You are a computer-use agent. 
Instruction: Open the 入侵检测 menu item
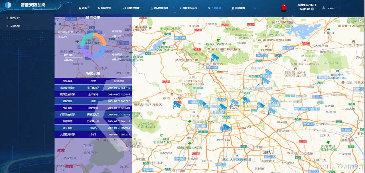coord(214,8)
